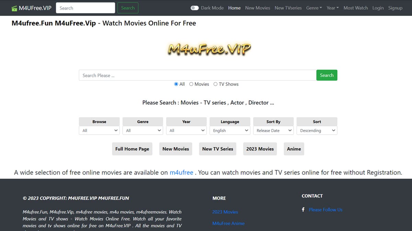The image size is (412, 231).
Task: Click the 2023 Movies button
Action: pyautogui.click(x=260, y=149)
